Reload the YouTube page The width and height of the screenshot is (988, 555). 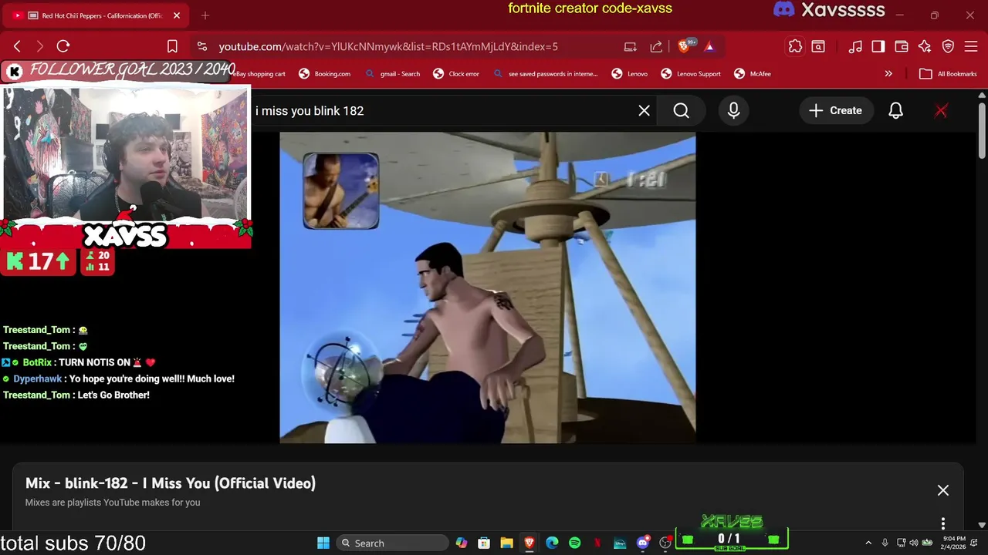[x=63, y=46]
